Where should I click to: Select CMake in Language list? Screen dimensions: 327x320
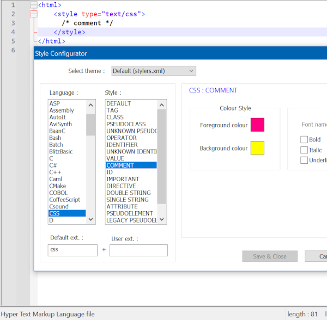coord(67,186)
